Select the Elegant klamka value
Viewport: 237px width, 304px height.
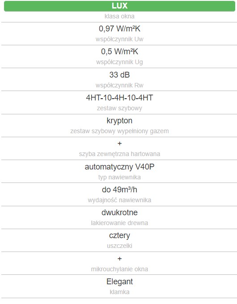[119, 282]
